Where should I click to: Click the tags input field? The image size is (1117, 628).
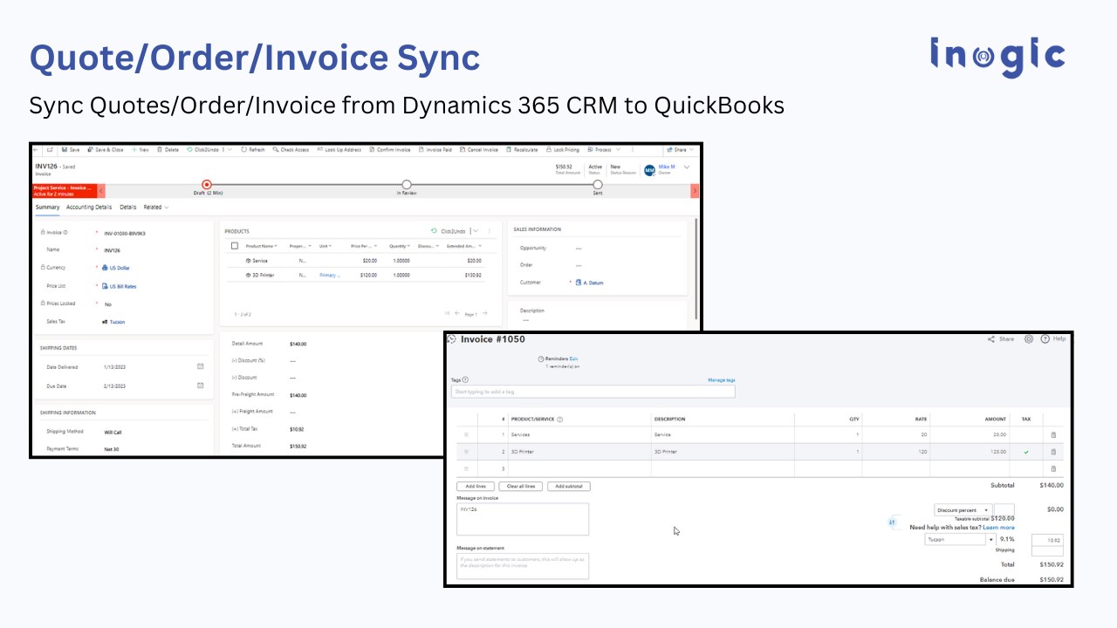click(x=593, y=392)
